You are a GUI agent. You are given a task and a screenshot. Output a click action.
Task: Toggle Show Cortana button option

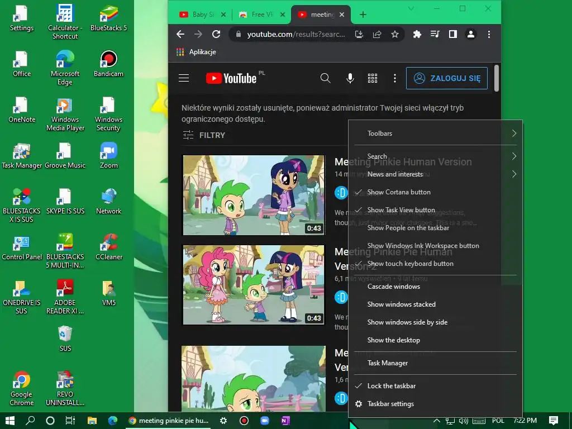[436, 192]
